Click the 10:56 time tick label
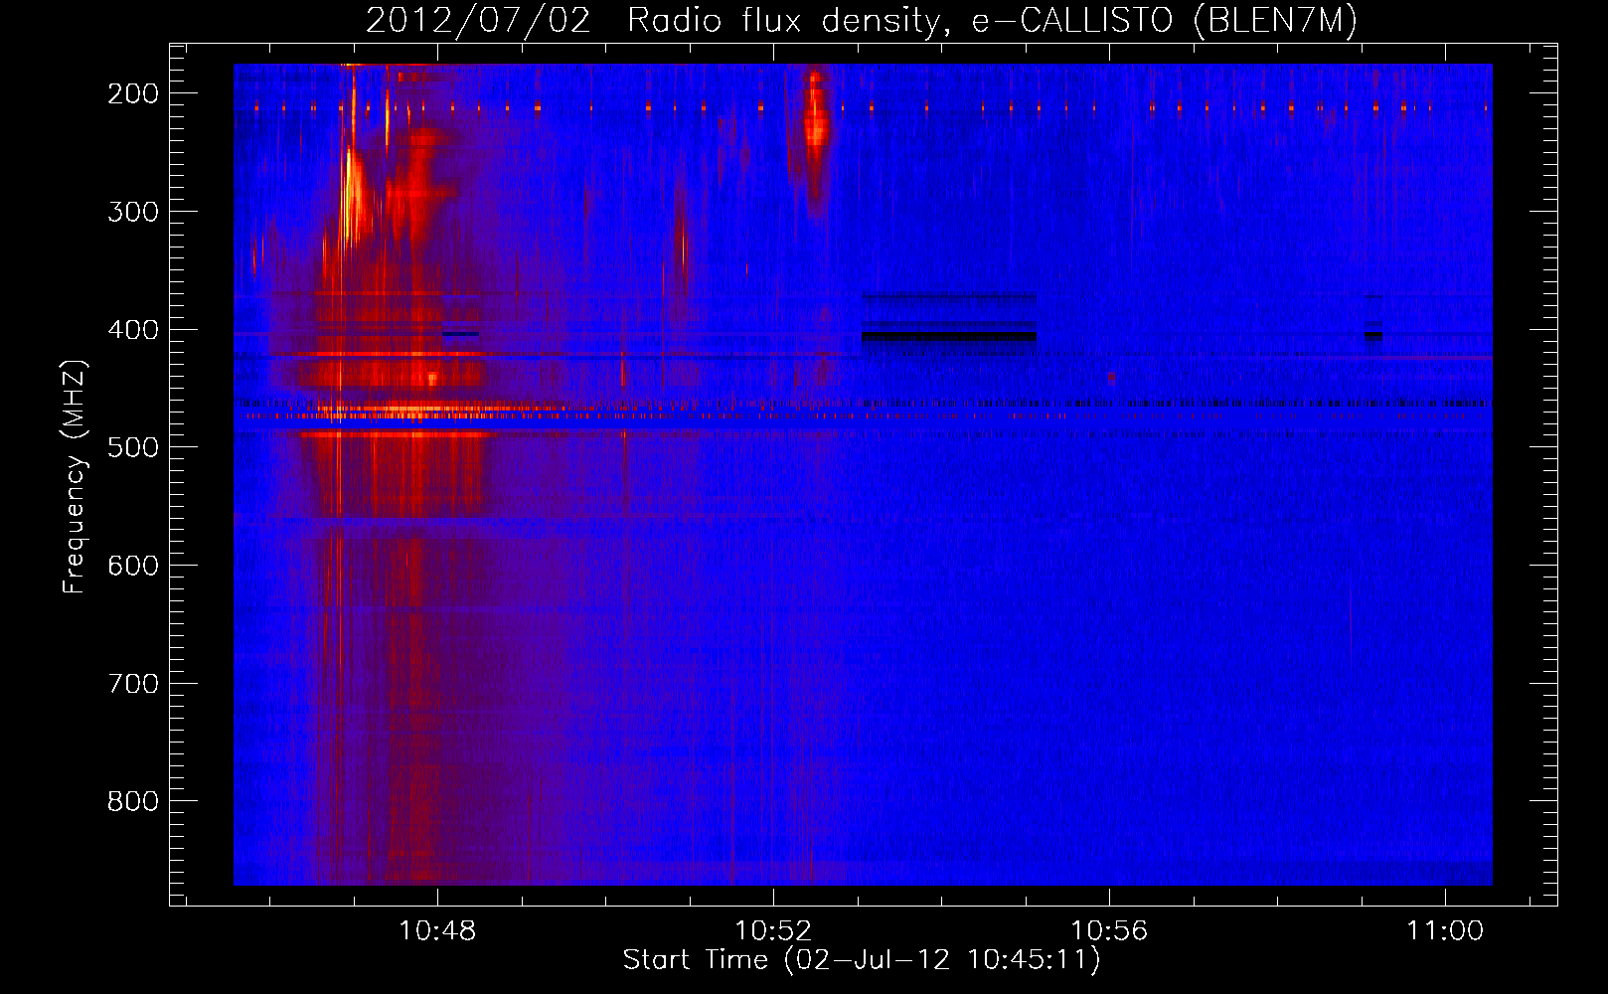Viewport: 1608px width, 994px height. click(1109, 930)
